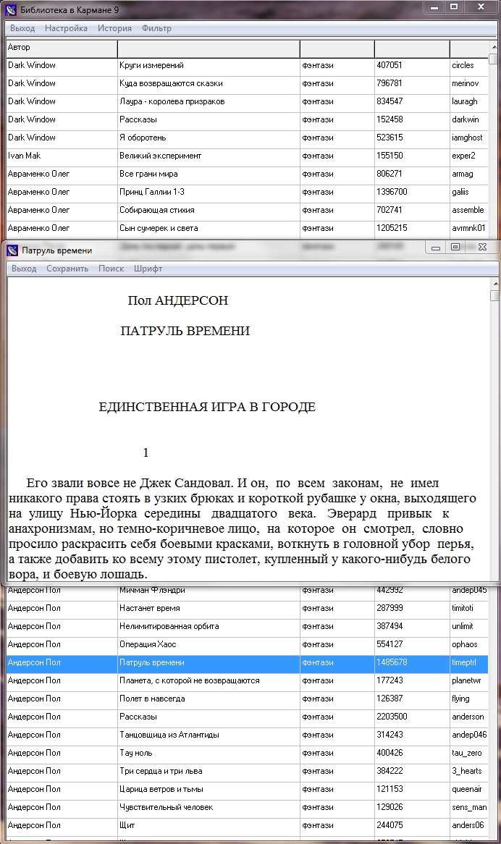Open Поиск menu in reader window
This screenshot has width=501, height=844.
point(111,269)
